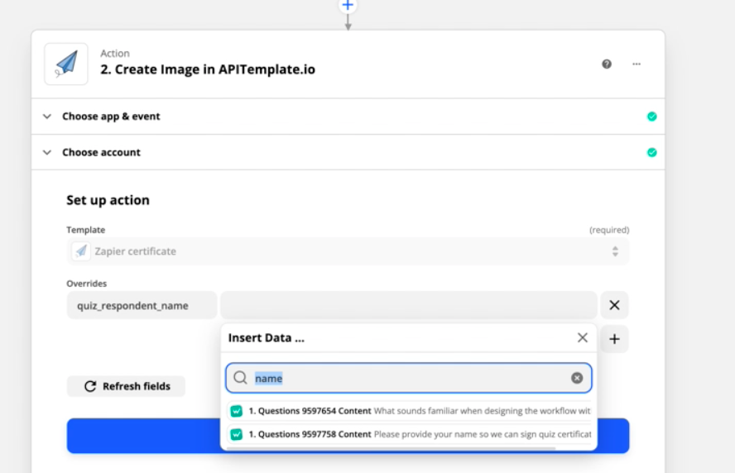Click the Insert Data horizontal scrollbar
735x473 pixels.
(391, 448)
